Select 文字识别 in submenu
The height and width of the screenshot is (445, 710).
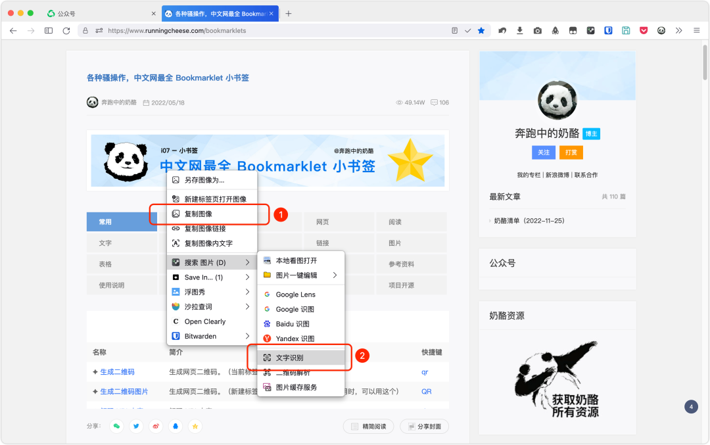pos(301,358)
